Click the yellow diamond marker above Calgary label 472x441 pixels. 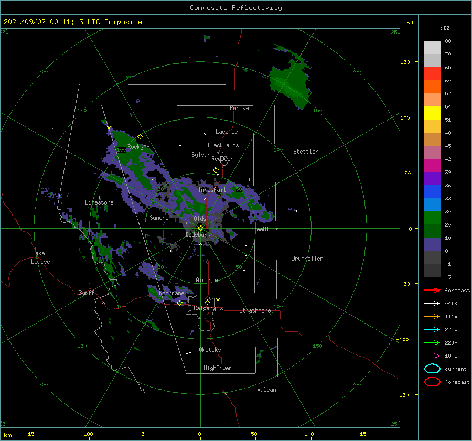(207, 302)
